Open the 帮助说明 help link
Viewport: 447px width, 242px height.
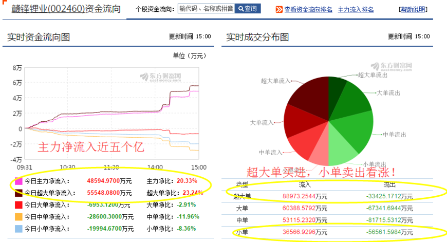[x=413, y=9]
